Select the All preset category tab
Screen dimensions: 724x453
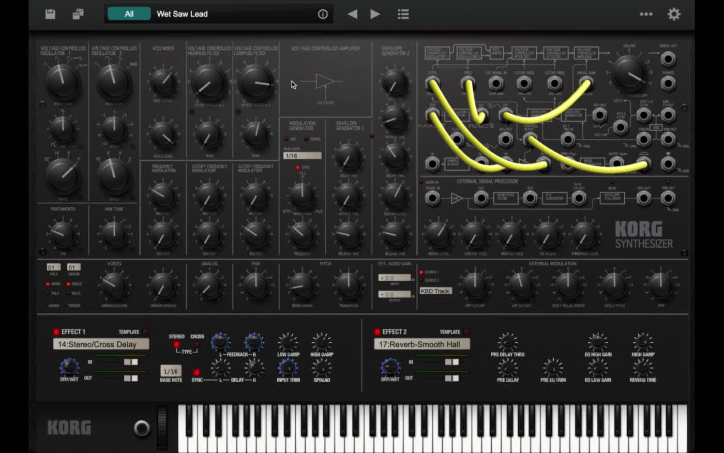click(x=129, y=14)
